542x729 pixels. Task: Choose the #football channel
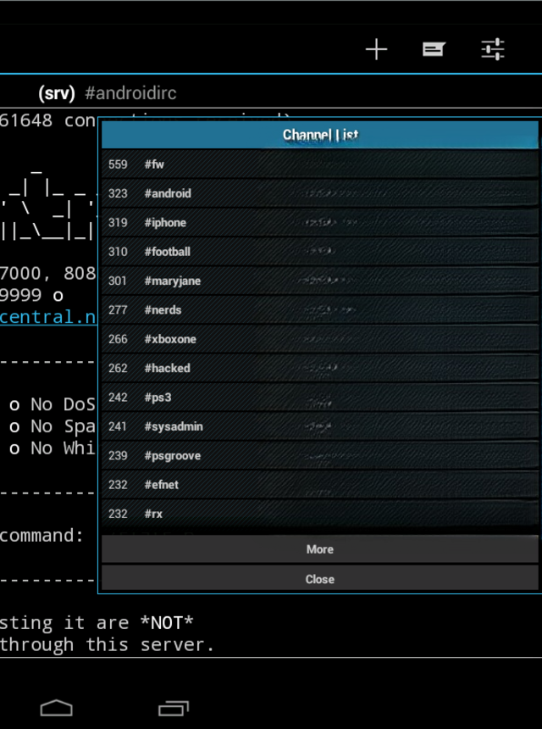click(x=319, y=252)
